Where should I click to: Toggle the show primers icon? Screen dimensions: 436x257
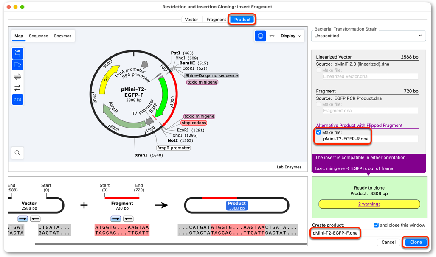pos(17,77)
